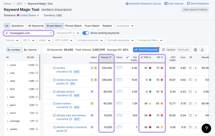View SERP features icon in 550,000 volume row
This screenshot has width=215, height=136.
(x=190, y=68)
